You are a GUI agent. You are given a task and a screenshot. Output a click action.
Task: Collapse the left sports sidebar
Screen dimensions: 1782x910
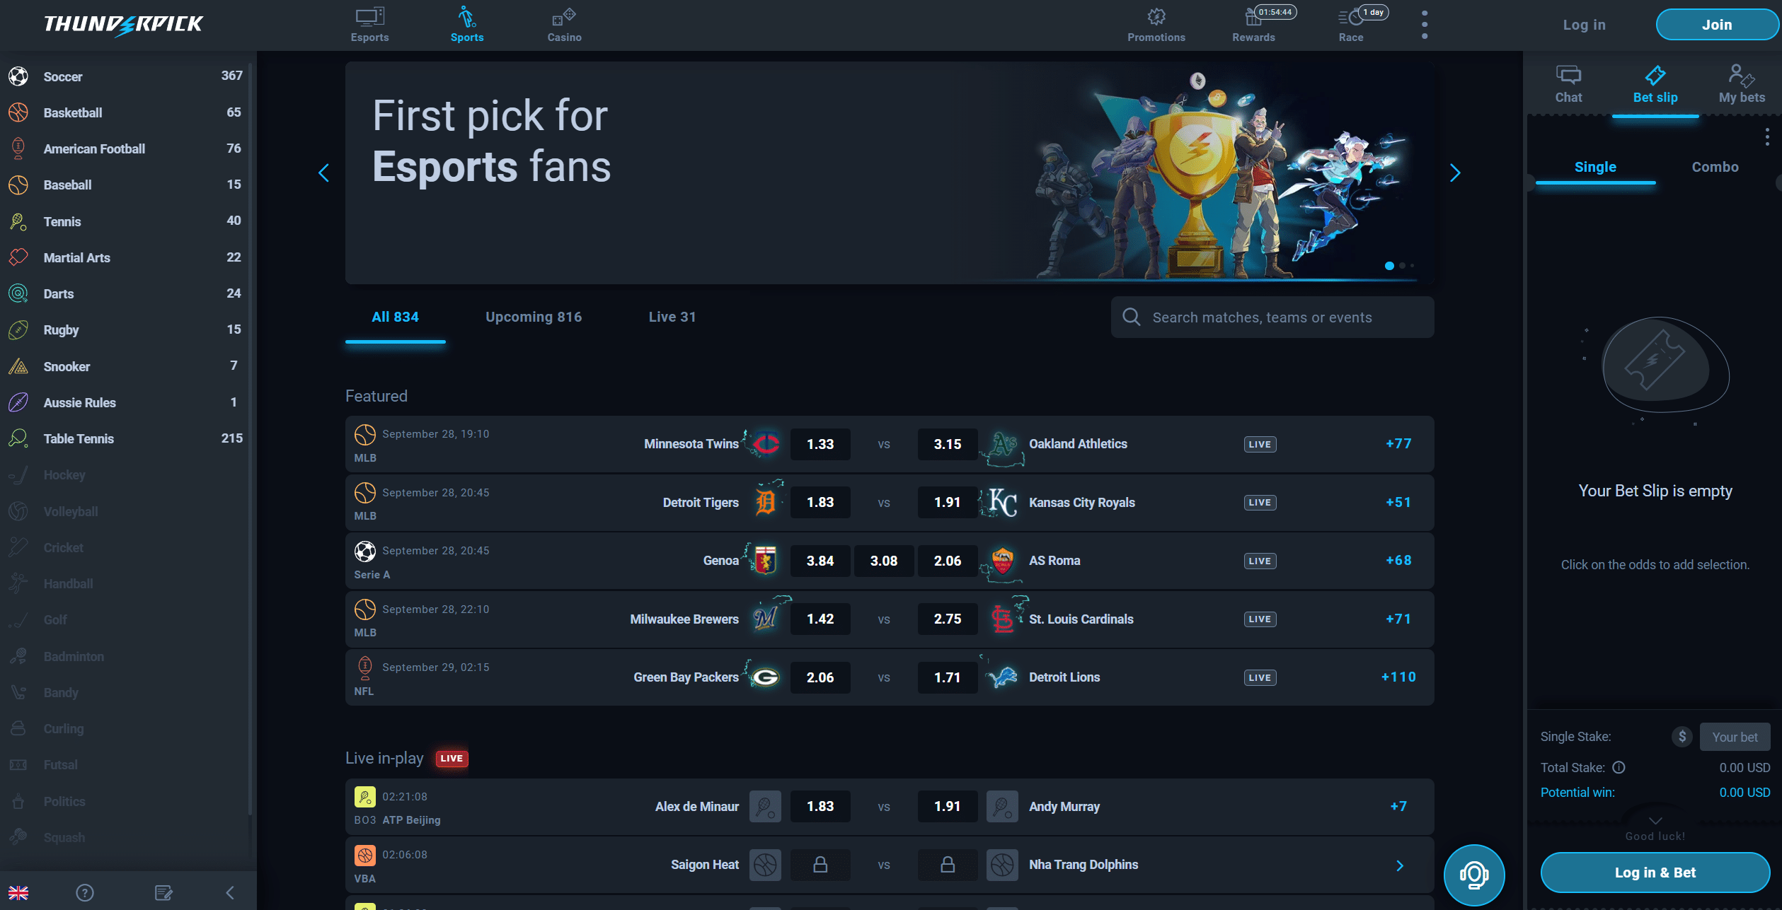[x=230, y=892]
